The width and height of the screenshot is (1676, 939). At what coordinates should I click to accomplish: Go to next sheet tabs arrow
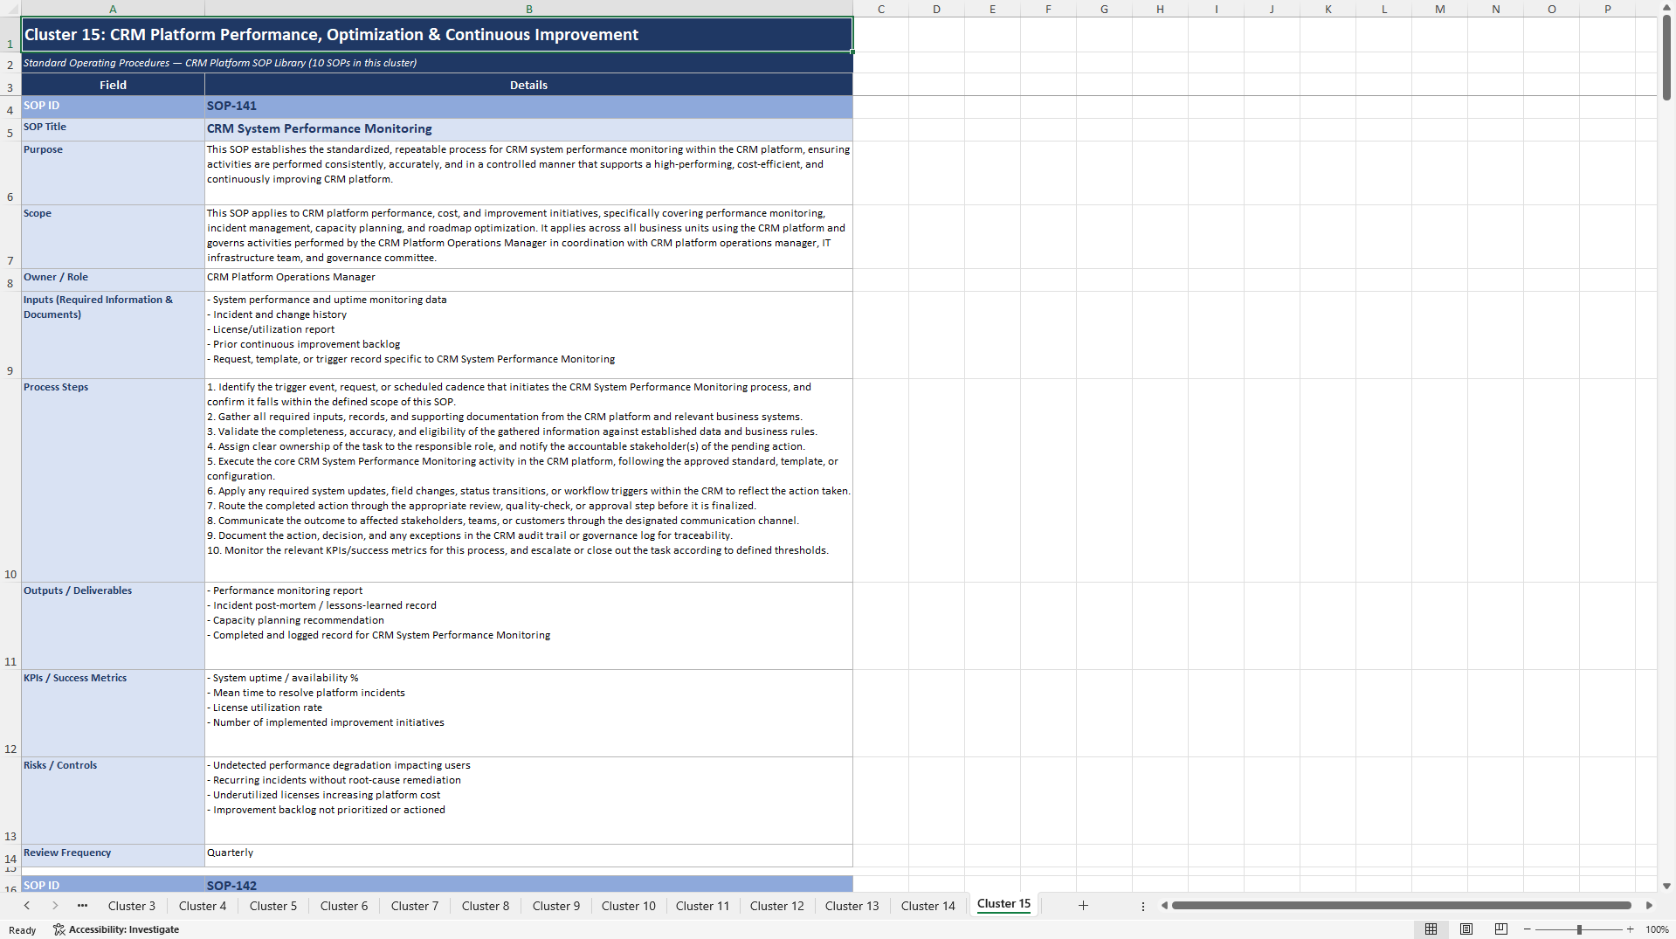pyautogui.click(x=55, y=906)
